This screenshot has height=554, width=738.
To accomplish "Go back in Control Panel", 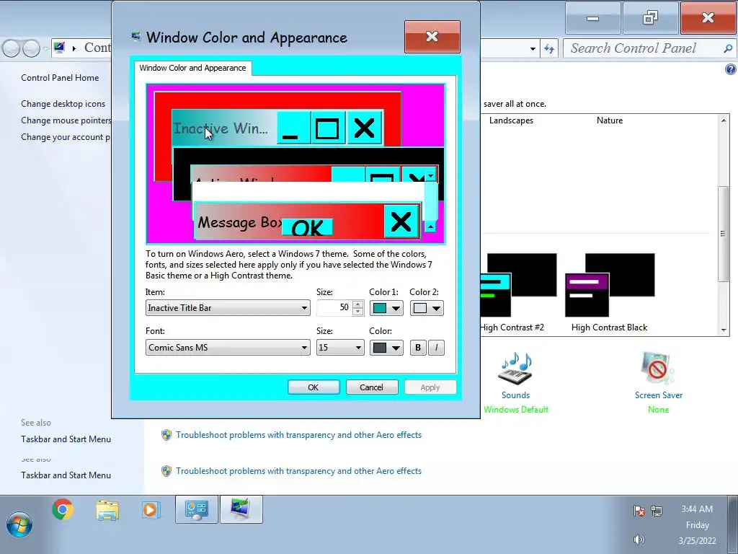I will point(12,48).
